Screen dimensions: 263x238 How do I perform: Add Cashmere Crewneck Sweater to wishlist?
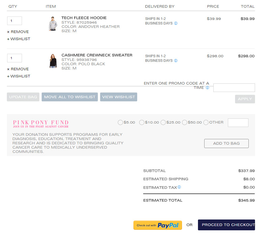pos(19,76)
